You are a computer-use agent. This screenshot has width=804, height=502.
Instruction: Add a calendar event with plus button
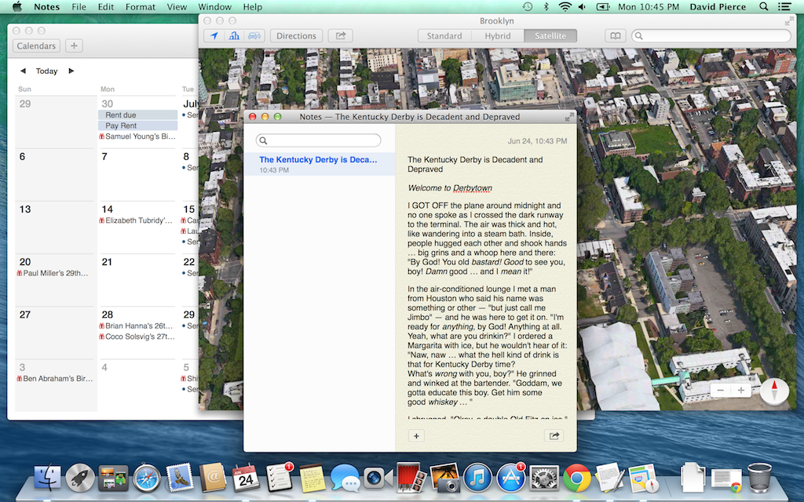point(73,46)
